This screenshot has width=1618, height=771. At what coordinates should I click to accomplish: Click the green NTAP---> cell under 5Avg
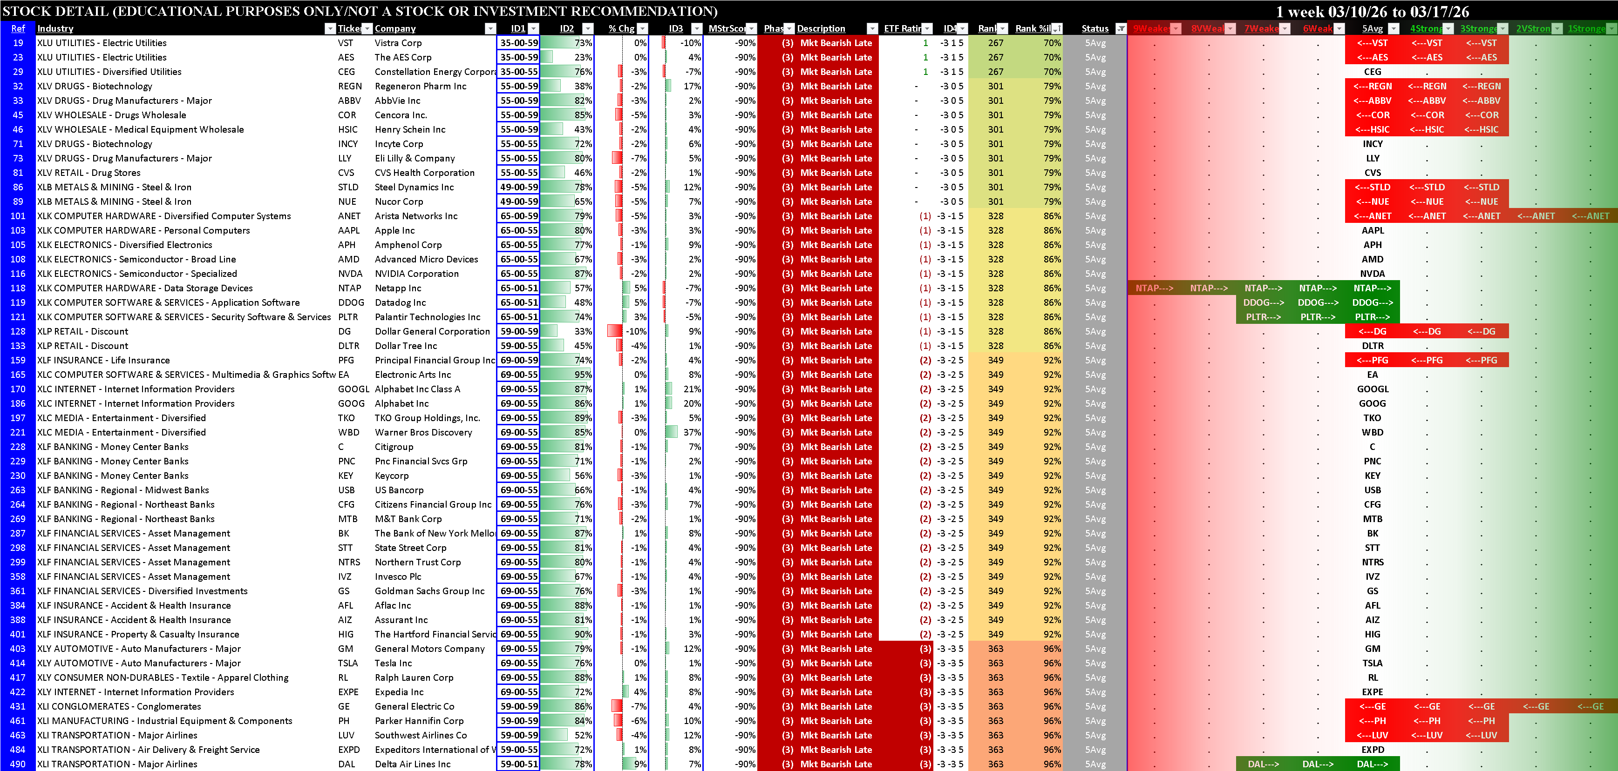point(1372,288)
